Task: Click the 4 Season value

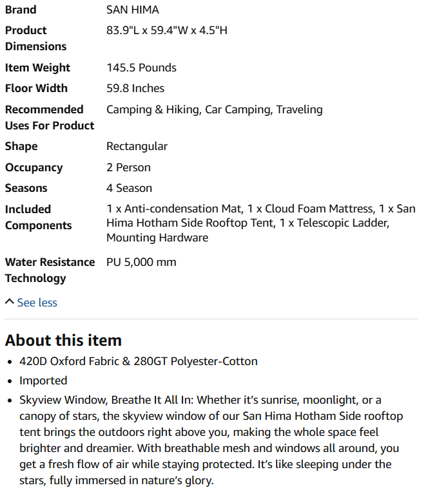Action: coord(129,188)
